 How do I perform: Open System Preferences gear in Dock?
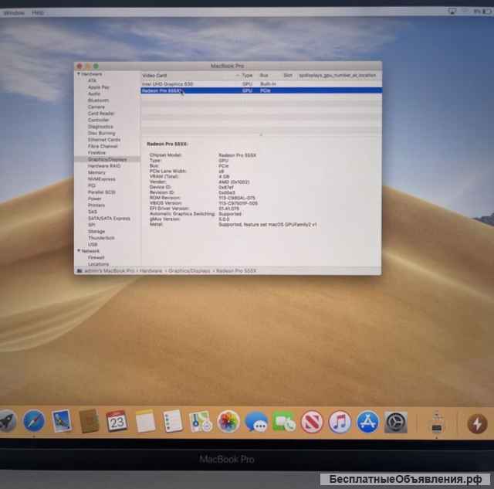(396, 422)
